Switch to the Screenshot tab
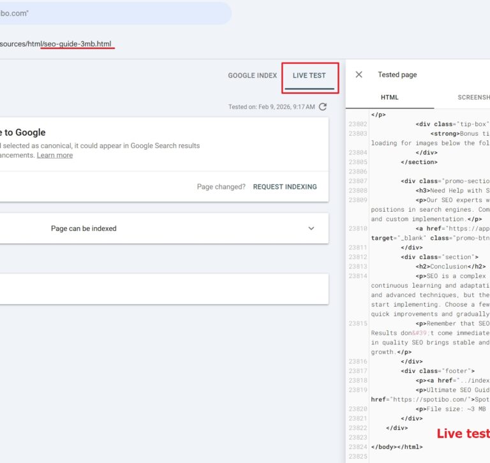 (x=473, y=98)
